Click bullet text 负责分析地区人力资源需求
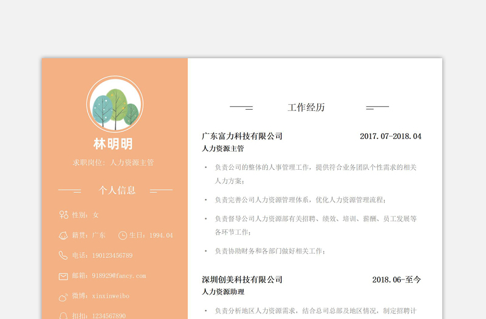The width and height of the screenshot is (486, 319). [x=315, y=311]
